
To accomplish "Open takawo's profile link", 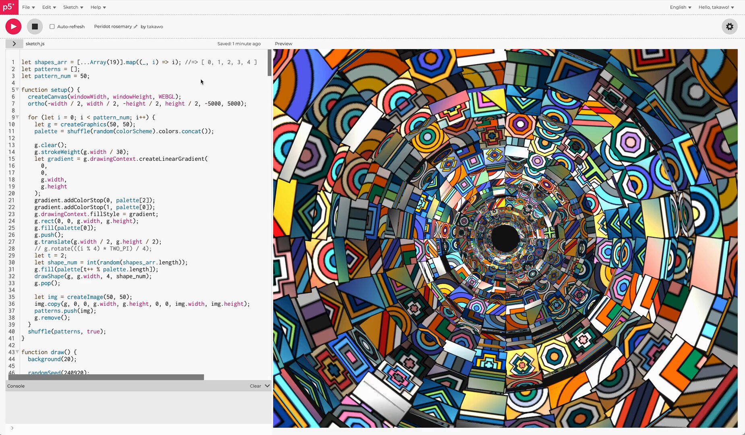I will pos(155,27).
